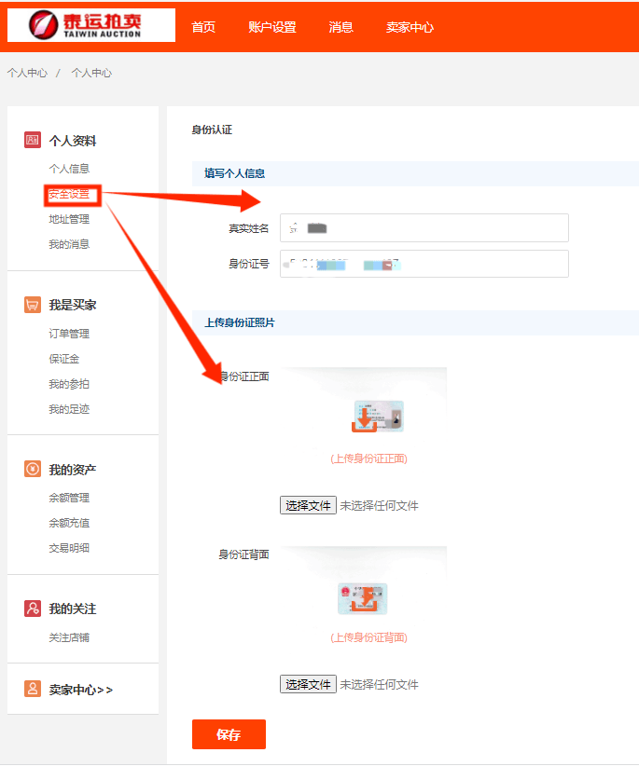Screen dimensions: 639x780
Task: Choose file for ID card front
Action: click(x=308, y=505)
